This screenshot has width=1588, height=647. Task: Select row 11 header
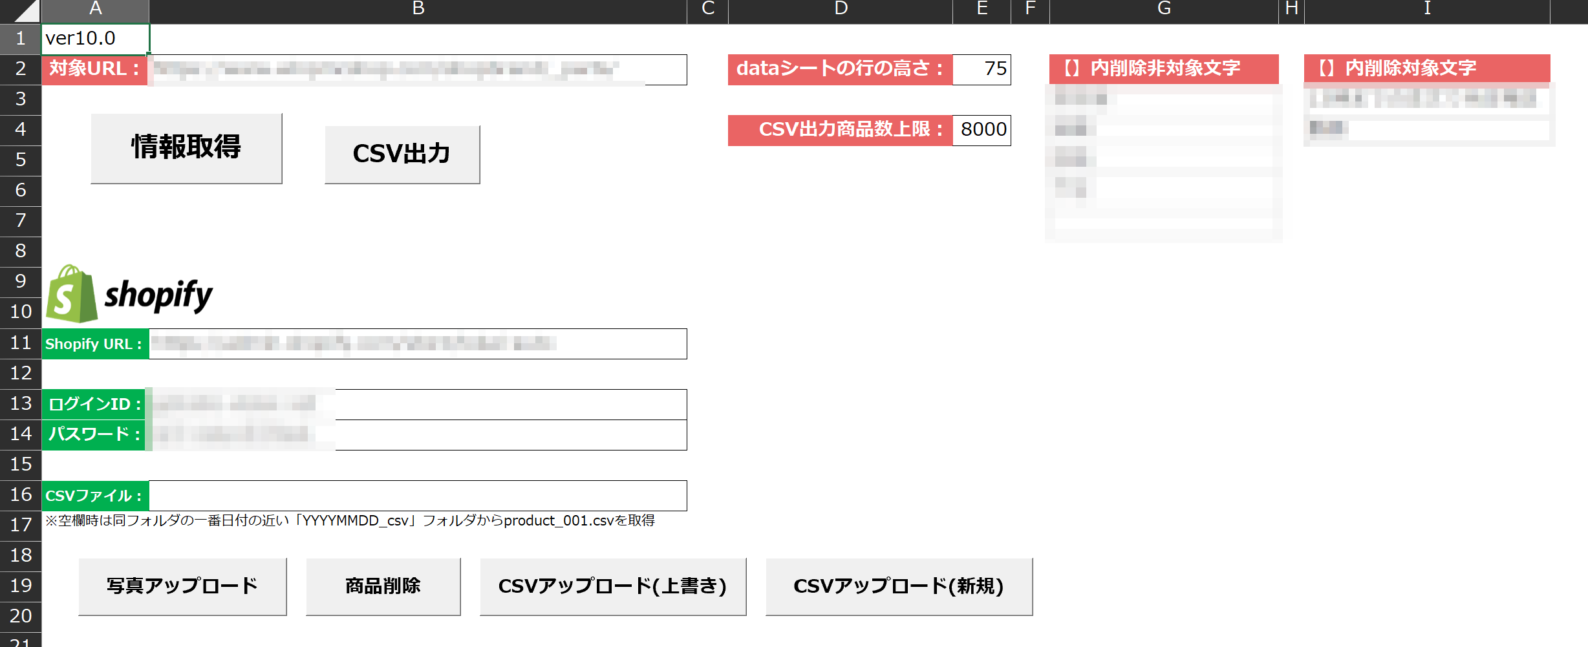coord(21,343)
